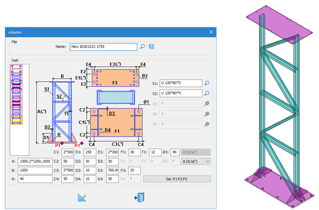Click the E3 field showing 700,9
The height and width of the screenshot is (210, 319).
tap(112, 170)
